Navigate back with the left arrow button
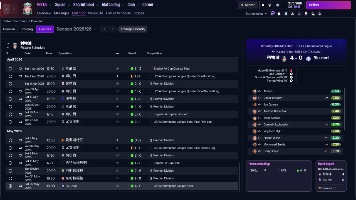Viewport: 356px width, 200px height. tap(6, 9)
